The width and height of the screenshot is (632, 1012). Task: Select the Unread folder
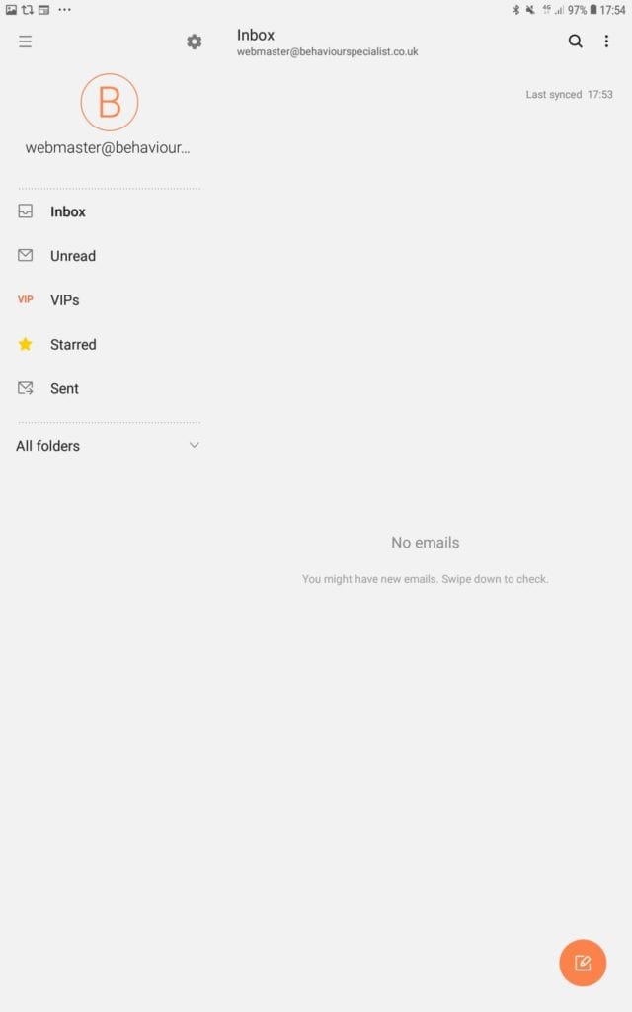point(73,256)
